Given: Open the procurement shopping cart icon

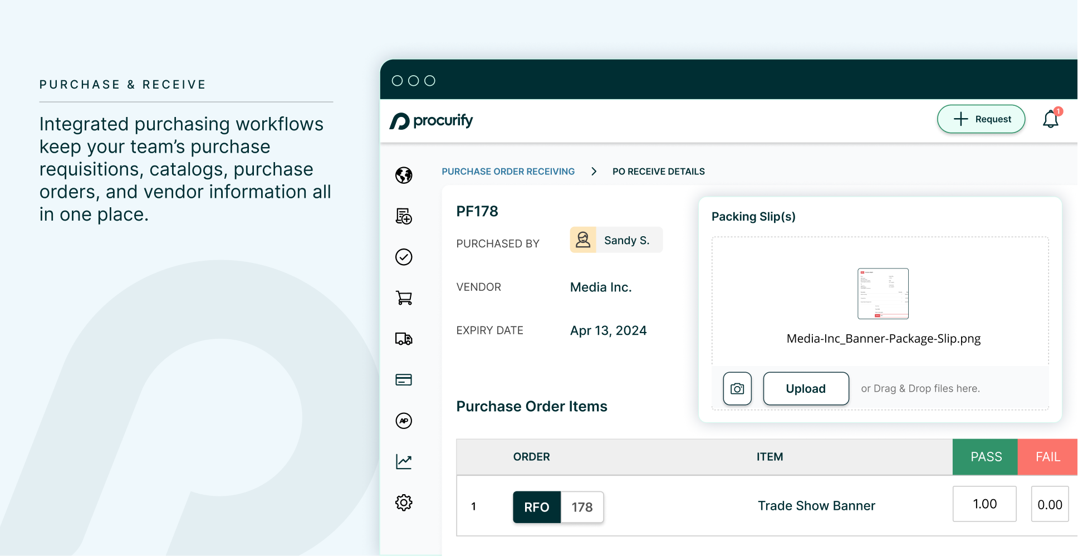Looking at the screenshot, I should click(x=404, y=297).
